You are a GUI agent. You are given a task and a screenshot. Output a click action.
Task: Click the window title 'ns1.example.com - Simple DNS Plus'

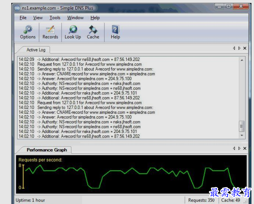click(58, 8)
